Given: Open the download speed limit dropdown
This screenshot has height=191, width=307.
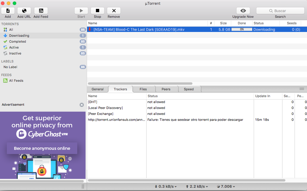Looking at the screenshot, I should click(x=166, y=187).
